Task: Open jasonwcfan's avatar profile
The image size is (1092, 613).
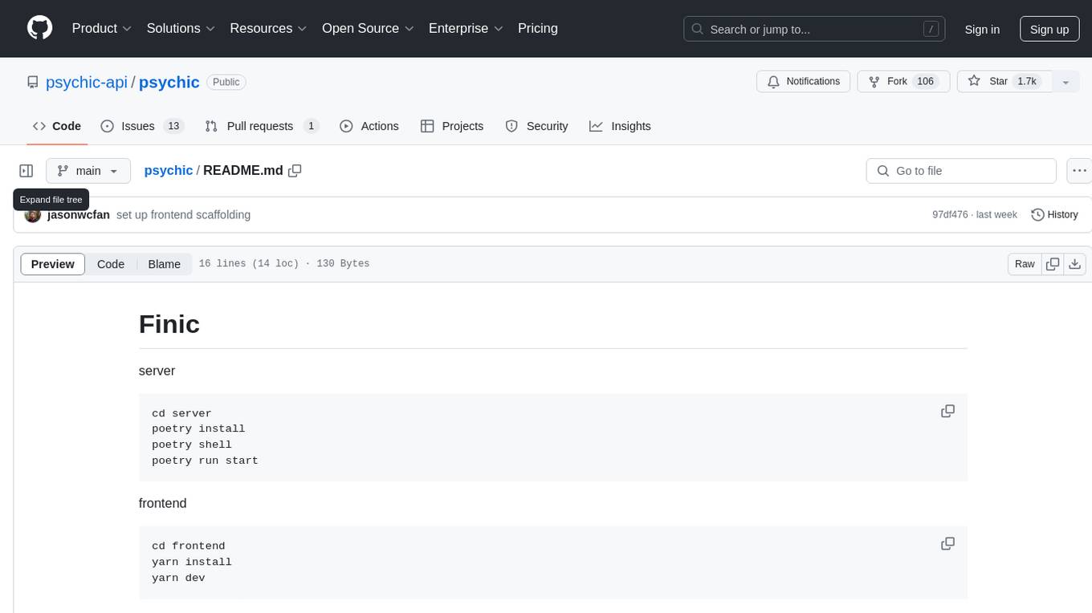Action: tap(33, 215)
